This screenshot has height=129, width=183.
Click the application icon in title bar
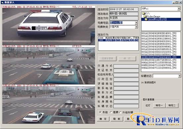[x=2, y=2]
